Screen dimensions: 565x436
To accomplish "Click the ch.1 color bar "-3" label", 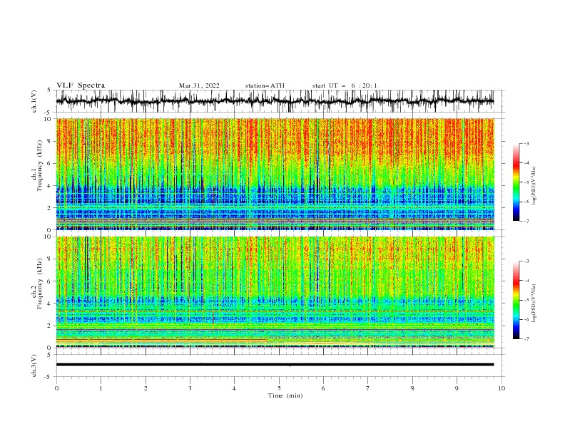I will tap(526, 143).
